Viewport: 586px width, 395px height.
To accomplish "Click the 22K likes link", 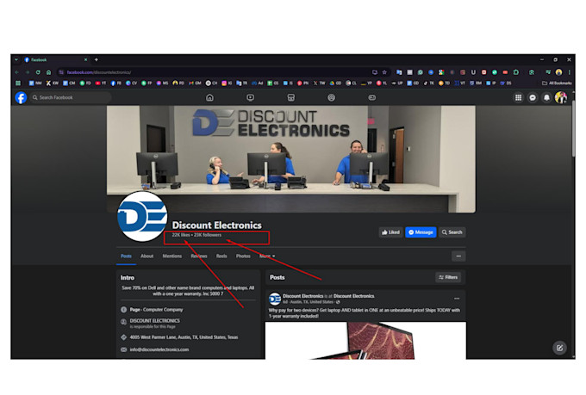I will (181, 235).
